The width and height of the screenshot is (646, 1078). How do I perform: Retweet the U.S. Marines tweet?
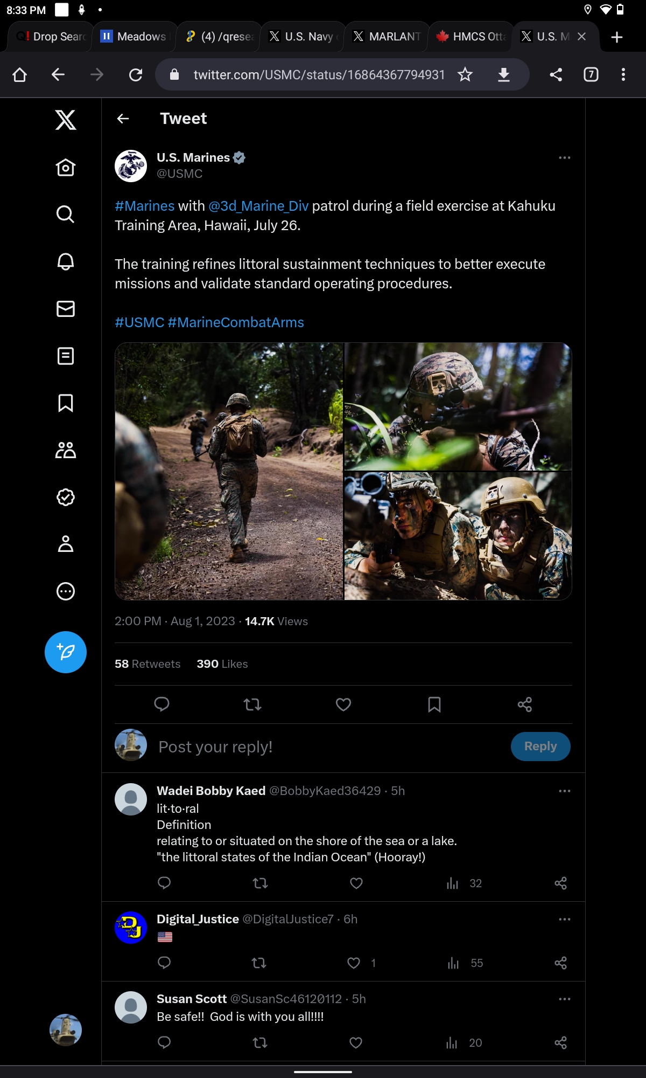(252, 704)
